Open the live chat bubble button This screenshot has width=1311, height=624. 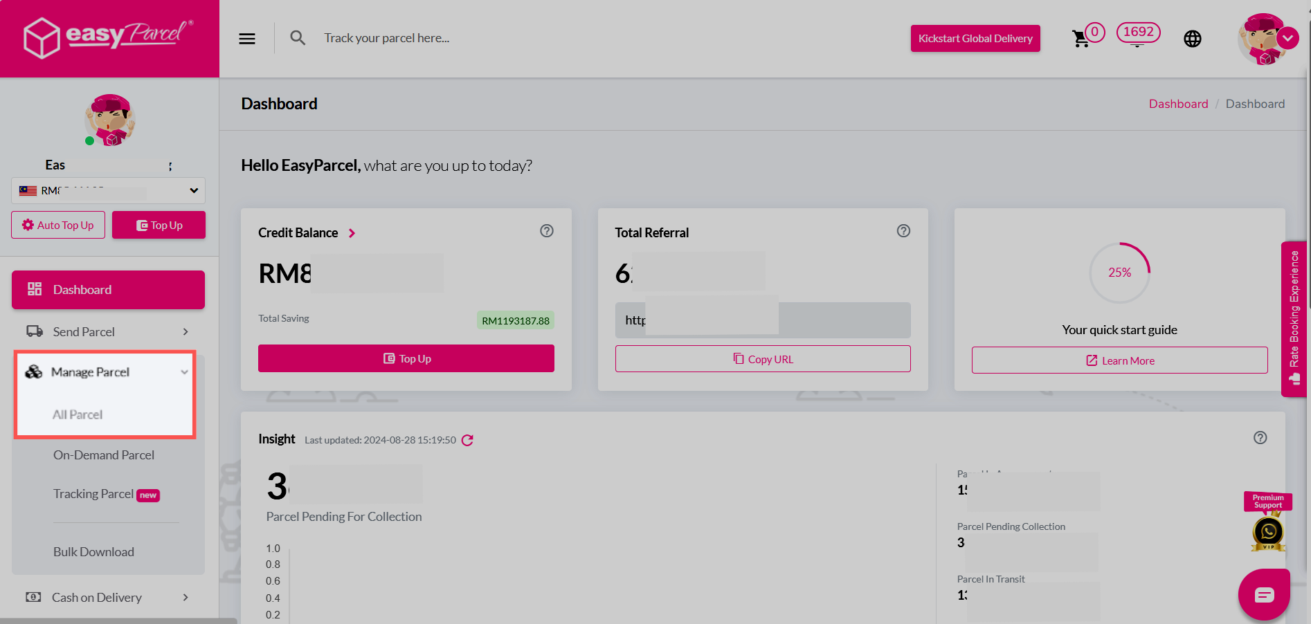pos(1264,595)
